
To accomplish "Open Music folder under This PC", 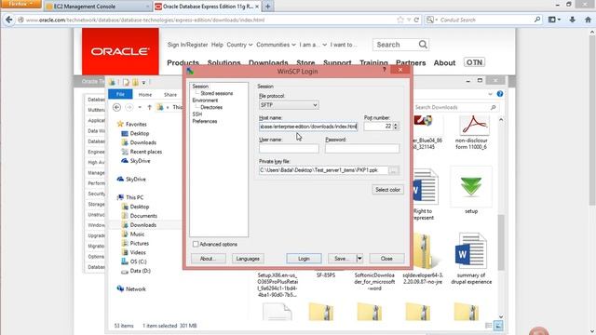I will point(137,234).
